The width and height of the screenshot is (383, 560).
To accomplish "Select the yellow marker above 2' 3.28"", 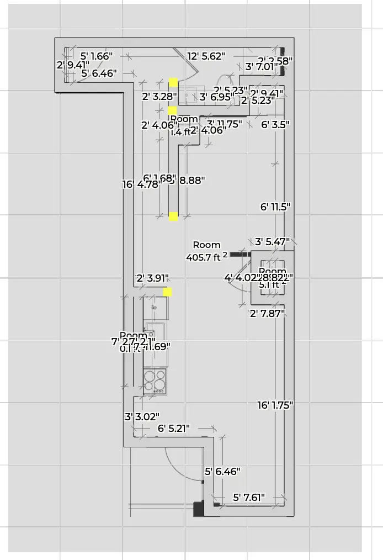I will 174,83.
